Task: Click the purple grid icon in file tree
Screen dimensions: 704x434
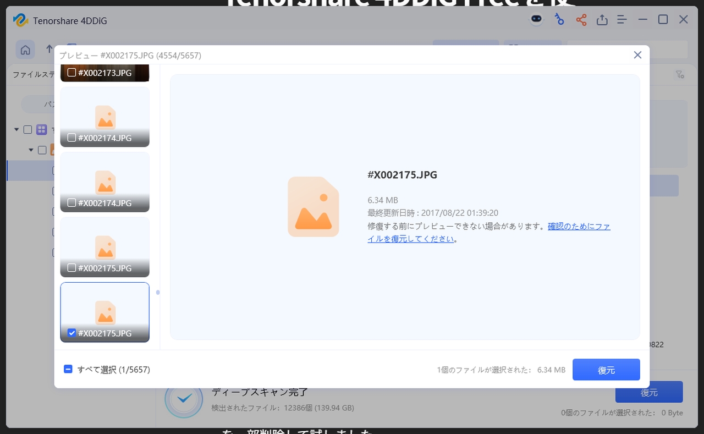Action: [41, 130]
